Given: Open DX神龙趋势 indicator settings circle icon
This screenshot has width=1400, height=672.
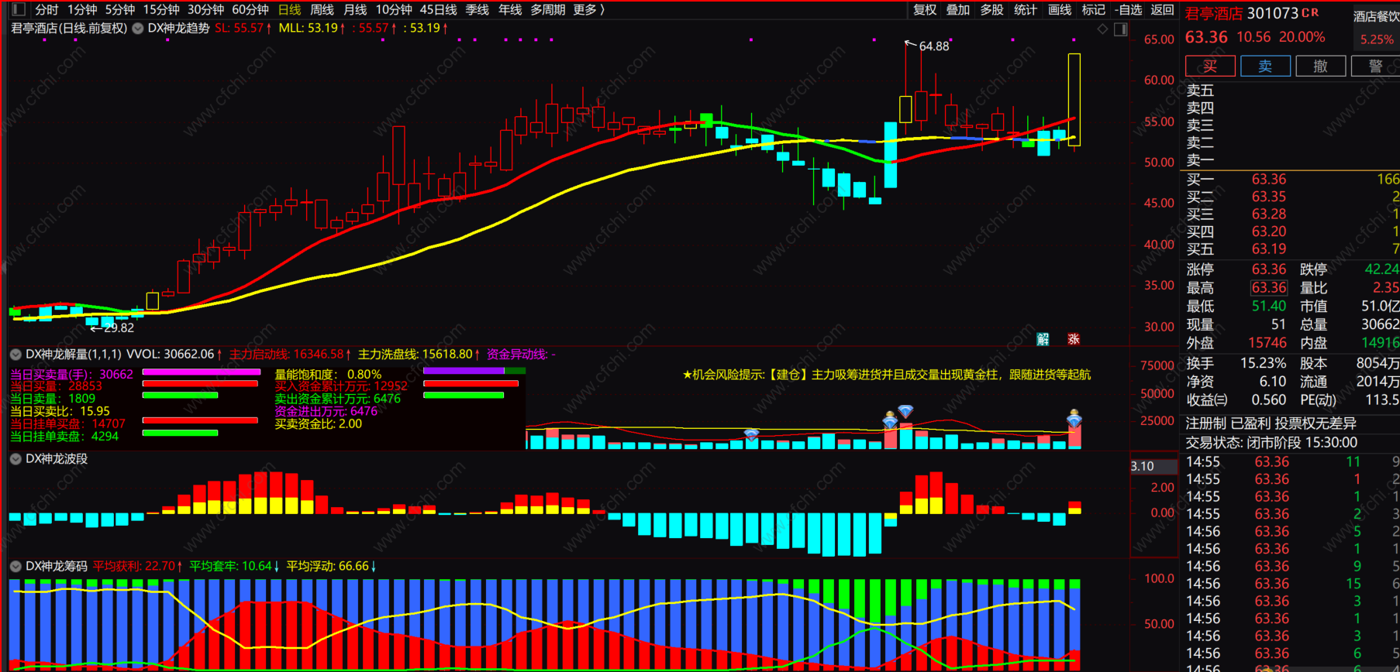Looking at the screenshot, I should click(137, 28).
